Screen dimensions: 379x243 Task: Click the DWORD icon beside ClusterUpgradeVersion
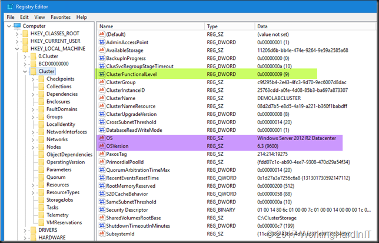point(102,114)
